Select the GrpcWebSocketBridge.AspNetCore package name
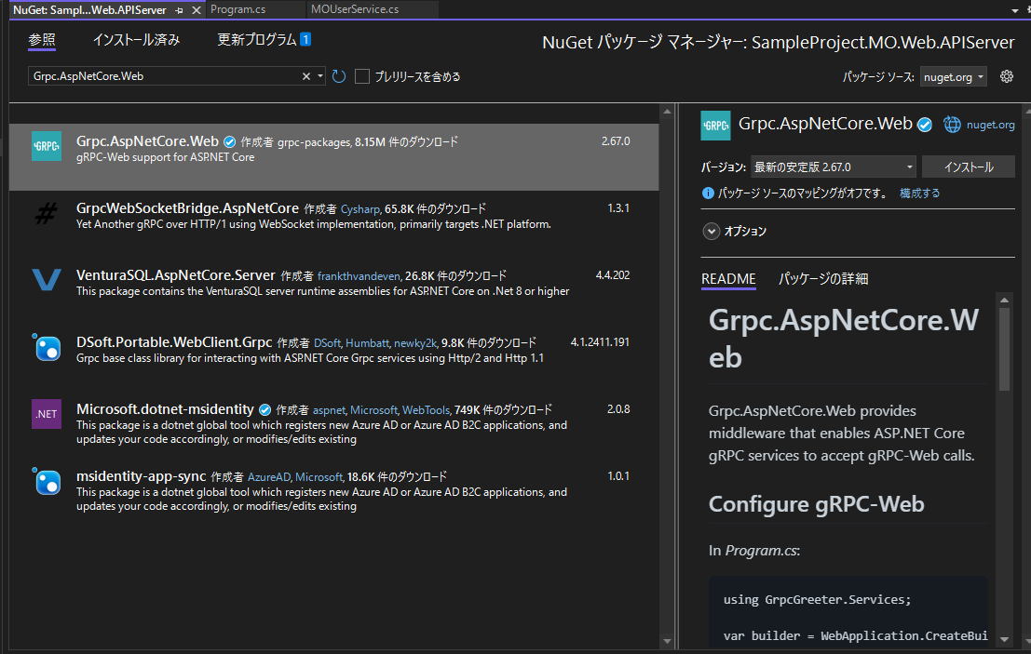Viewport: 1031px width, 654px height. coord(187,208)
